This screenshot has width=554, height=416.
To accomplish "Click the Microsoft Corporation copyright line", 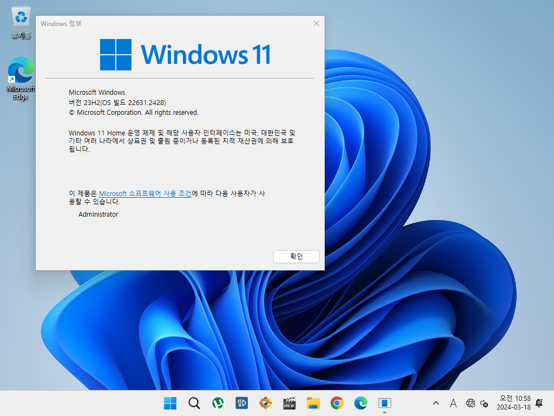I will pos(134,113).
